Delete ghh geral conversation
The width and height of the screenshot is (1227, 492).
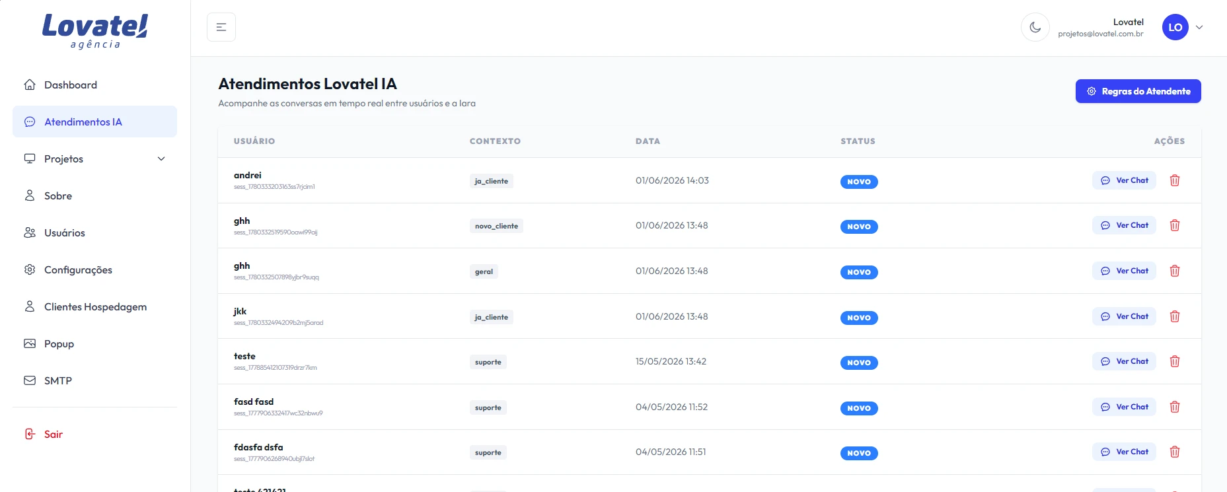pyautogui.click(x=1175, y=271)
